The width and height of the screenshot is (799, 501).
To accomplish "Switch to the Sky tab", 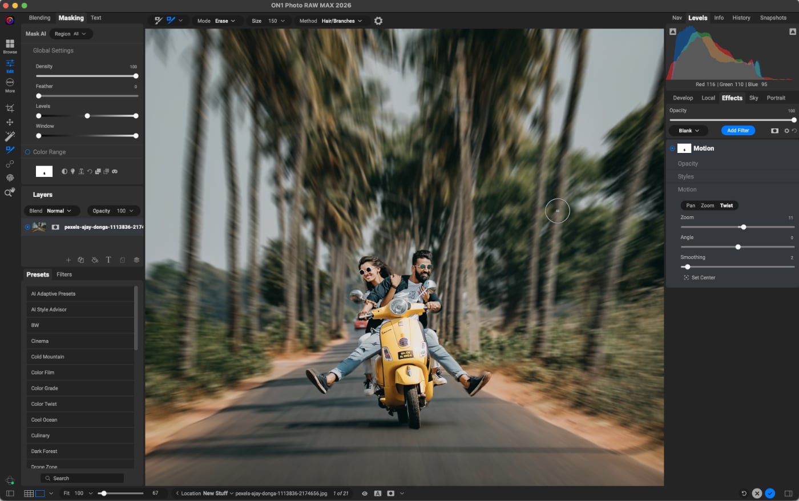I will point(753,98).
